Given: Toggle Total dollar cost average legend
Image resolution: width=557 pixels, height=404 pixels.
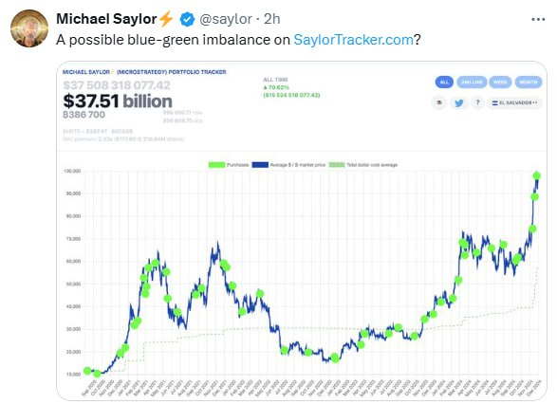Looking at the screenshot, I should (x=363, y=165).
